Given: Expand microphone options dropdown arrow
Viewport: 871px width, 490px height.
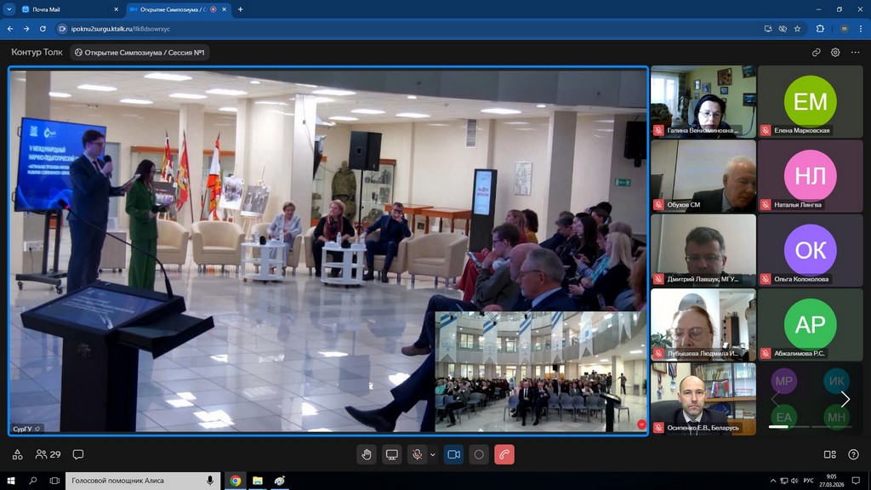Looking at the screenshot, I should pos(433,454).
